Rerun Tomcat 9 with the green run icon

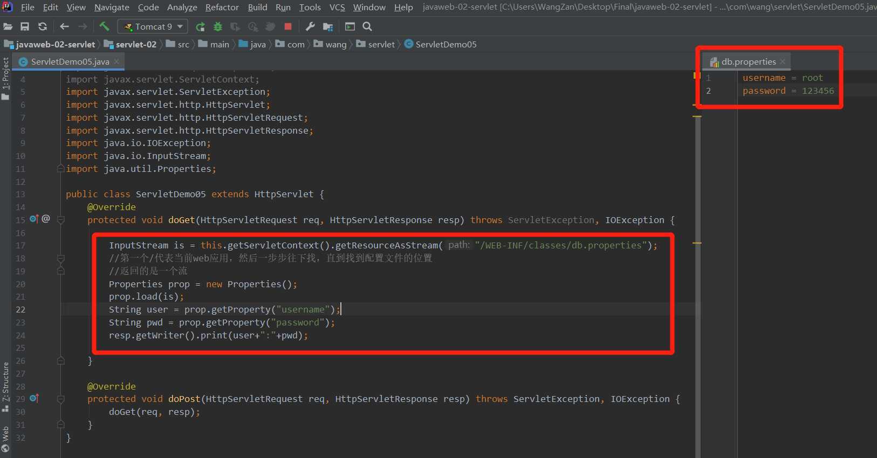coord(200,26)
